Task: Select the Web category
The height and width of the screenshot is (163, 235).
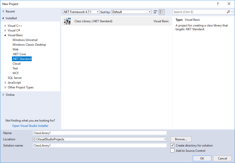Action: click(x=15, y=49)
